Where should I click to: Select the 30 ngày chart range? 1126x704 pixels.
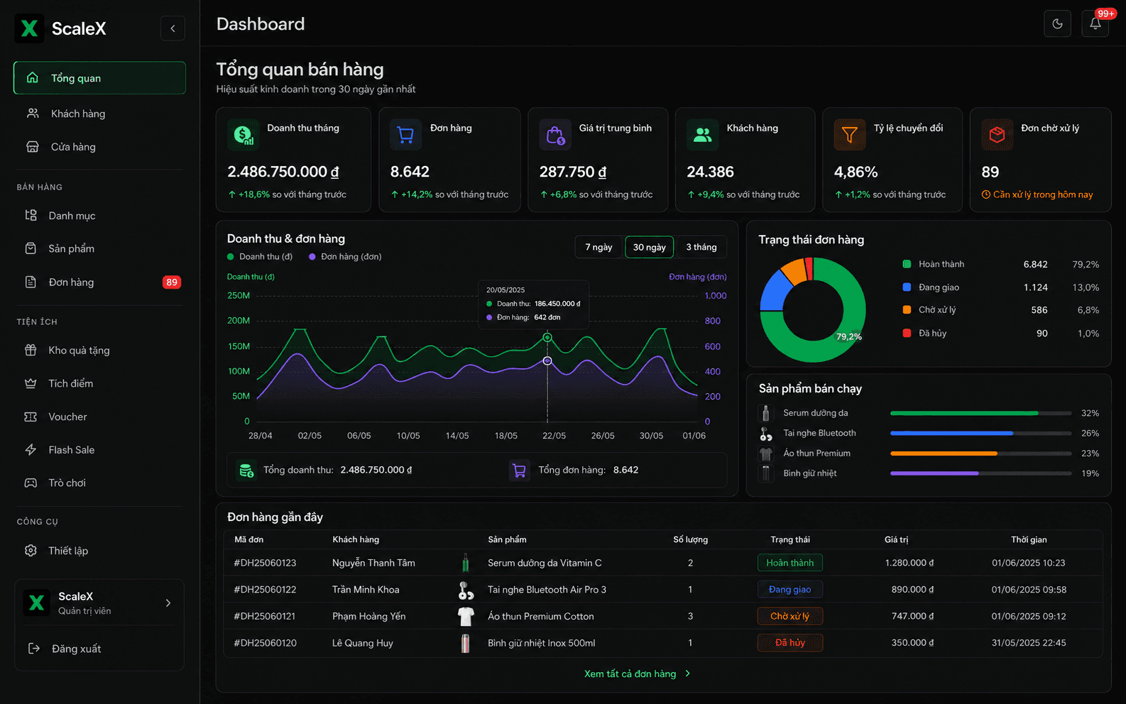650,247
